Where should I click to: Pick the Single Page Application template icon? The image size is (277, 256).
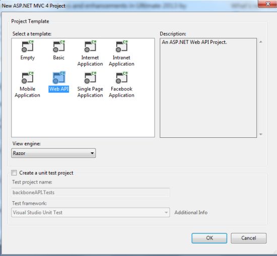click(x=90, y=77)
